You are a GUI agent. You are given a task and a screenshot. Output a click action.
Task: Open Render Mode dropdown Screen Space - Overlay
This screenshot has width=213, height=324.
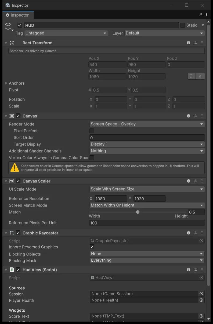click(147, 124)
